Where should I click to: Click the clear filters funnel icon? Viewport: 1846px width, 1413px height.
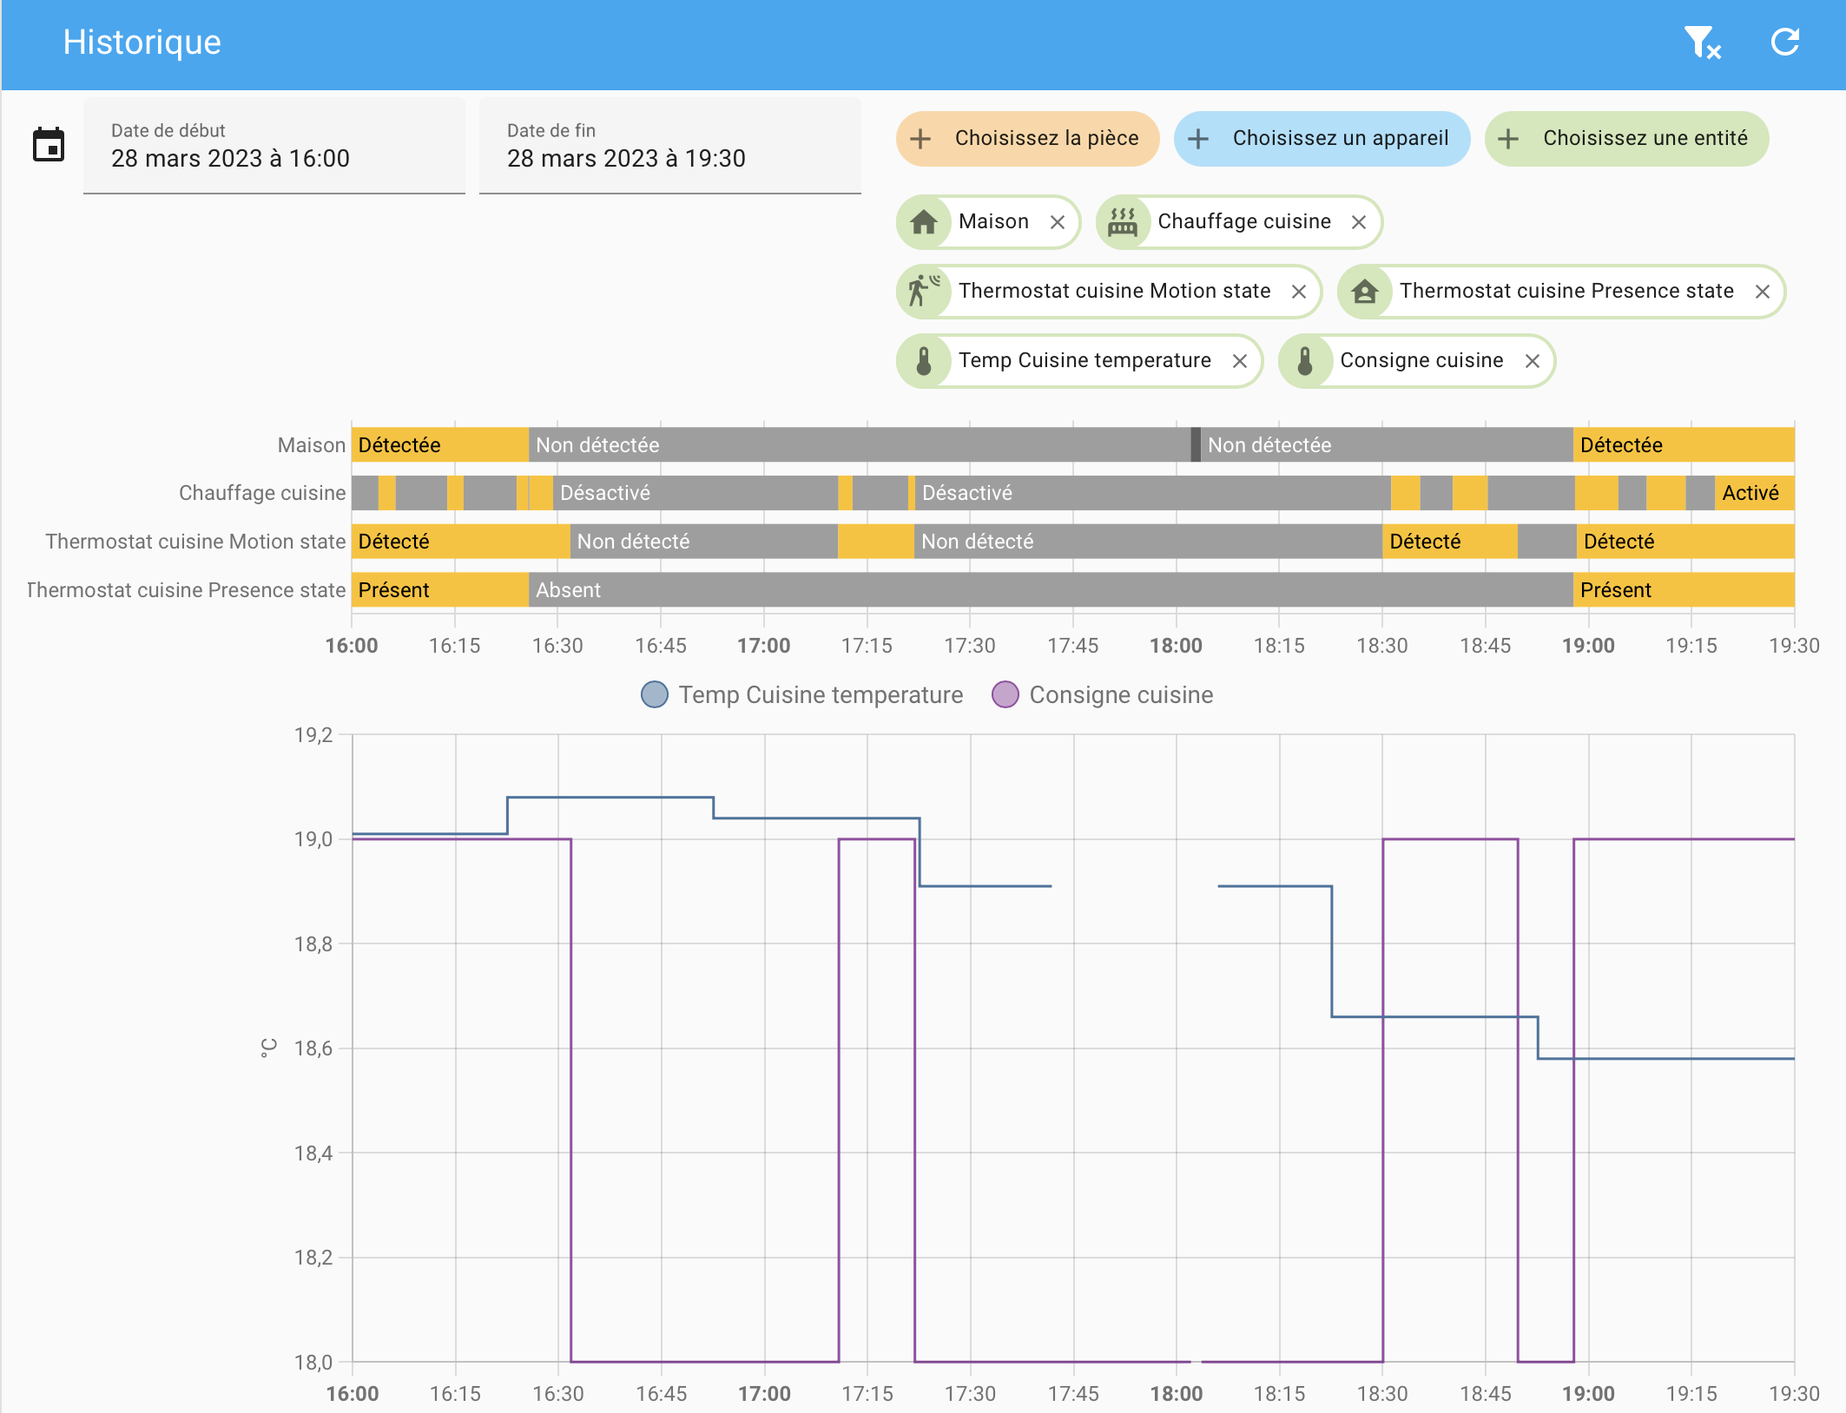1701,43
